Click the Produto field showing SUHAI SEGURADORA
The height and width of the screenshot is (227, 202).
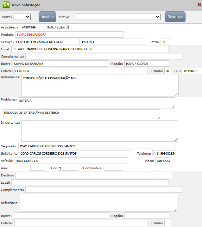(69, 34)
